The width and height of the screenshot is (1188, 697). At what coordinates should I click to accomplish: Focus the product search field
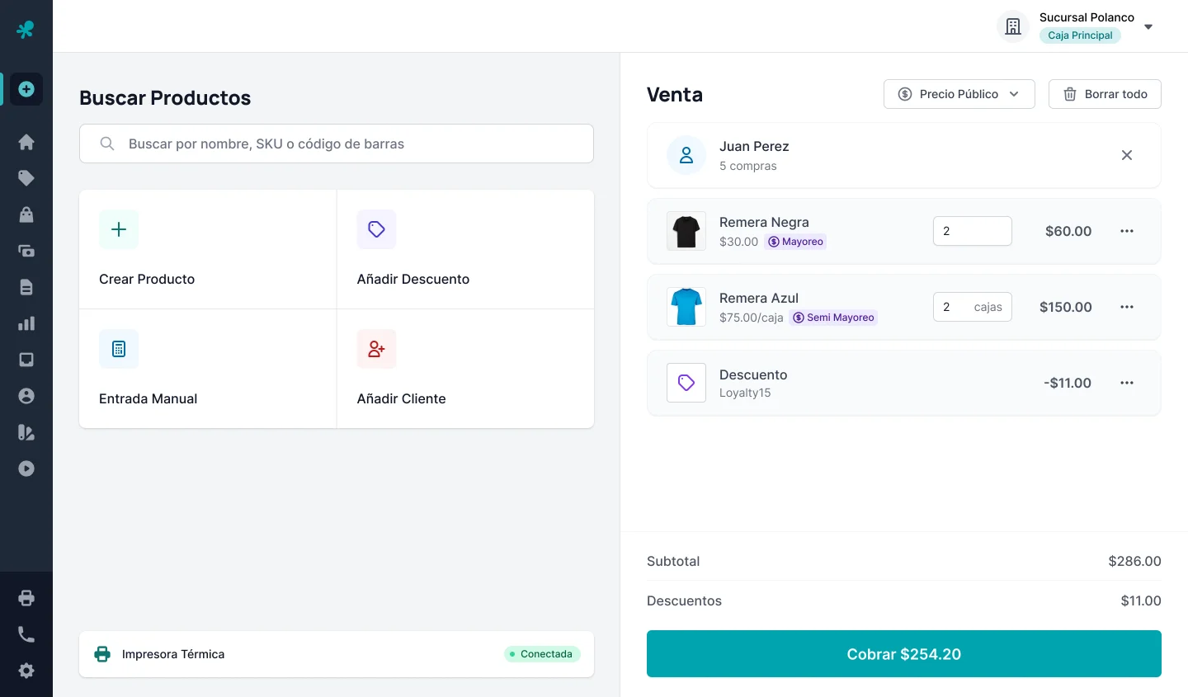[x=337, y=144]
